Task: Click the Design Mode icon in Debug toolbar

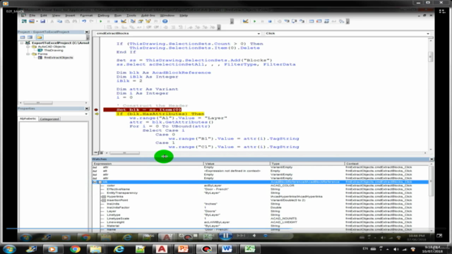Action: [245, 21]
